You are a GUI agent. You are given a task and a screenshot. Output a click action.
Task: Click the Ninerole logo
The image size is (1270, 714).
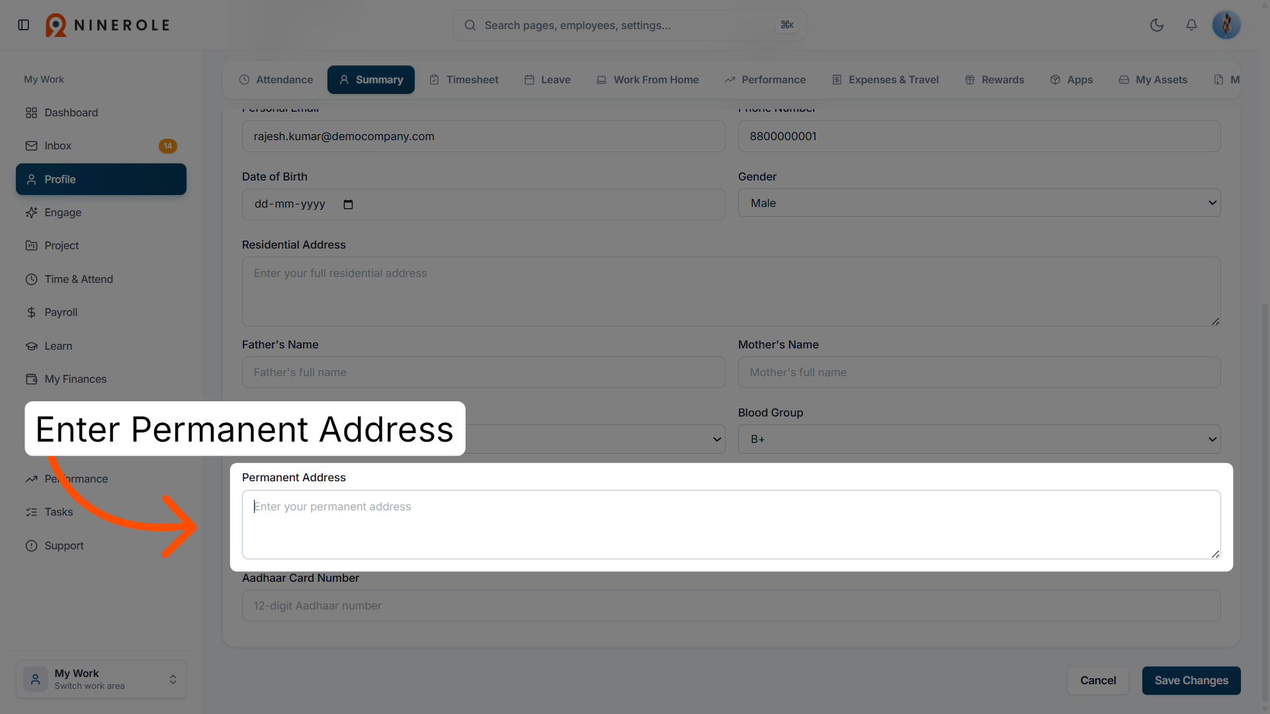(107, 25)
